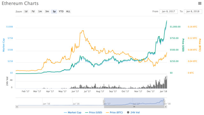This screenshot has width=204, height=115.
Task: Toggle Price (USD) series in legend
Action: (93, 112)
